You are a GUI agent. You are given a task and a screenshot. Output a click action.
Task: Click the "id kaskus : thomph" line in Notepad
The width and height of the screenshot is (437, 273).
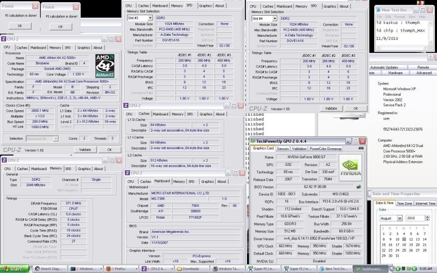pyautogui.click(x=398, y=23)
